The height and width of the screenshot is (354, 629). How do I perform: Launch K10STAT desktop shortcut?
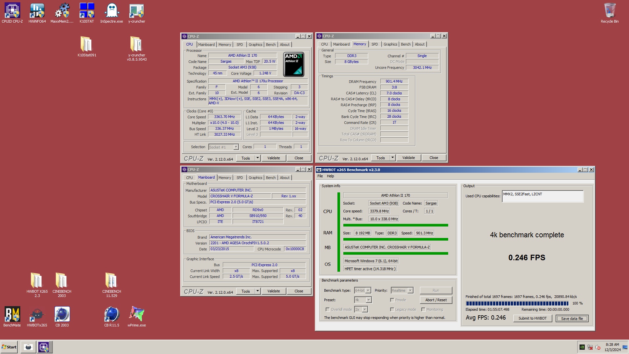87,13
